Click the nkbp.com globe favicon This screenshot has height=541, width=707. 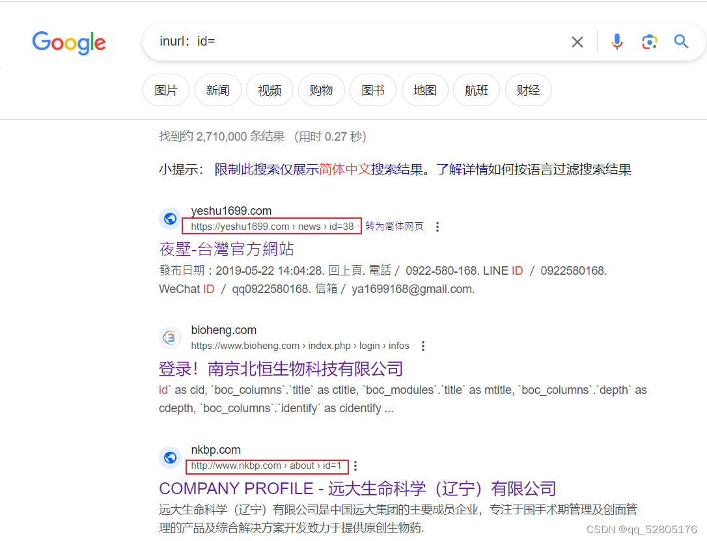(x=170, y=458)
